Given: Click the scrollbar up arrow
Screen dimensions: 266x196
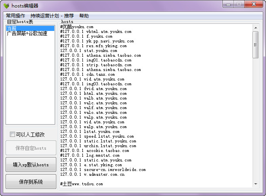Looking at the screenshot, I should tap(256, 28).
